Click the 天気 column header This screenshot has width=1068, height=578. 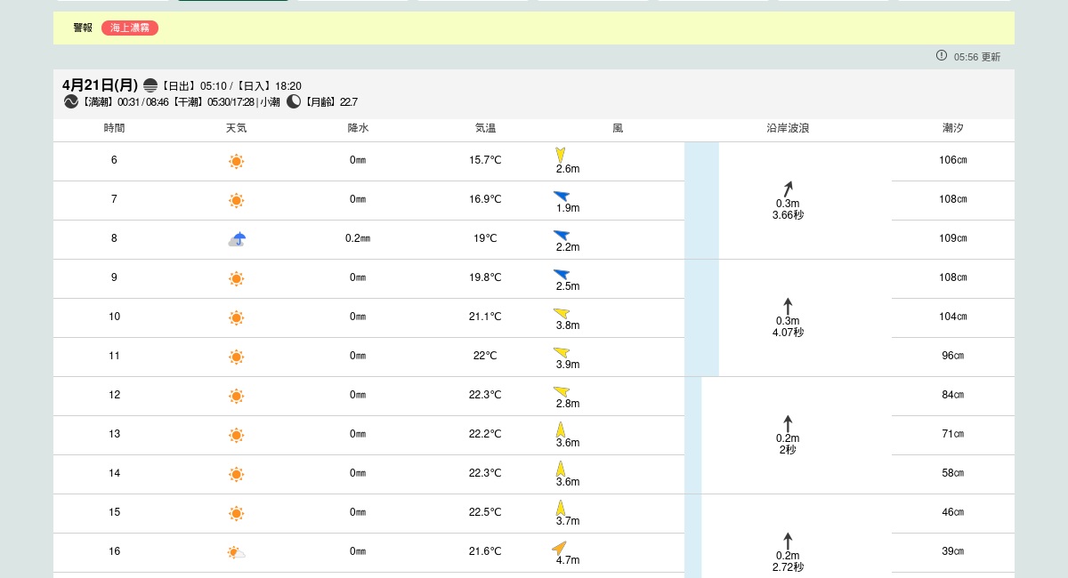(x=236, y=129)
